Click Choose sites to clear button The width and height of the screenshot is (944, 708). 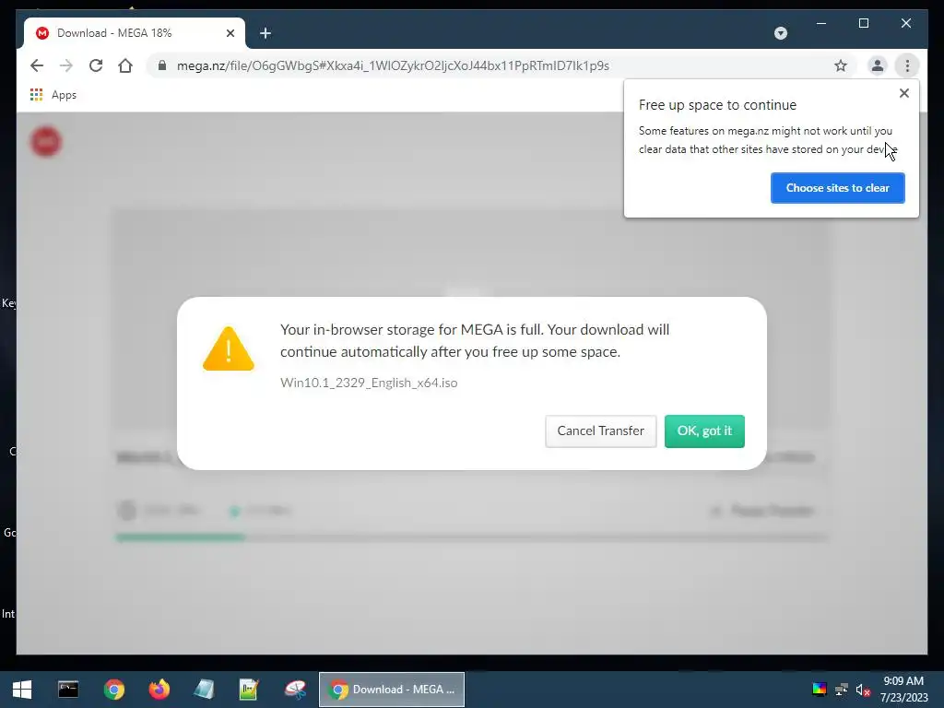click(837, 188)
